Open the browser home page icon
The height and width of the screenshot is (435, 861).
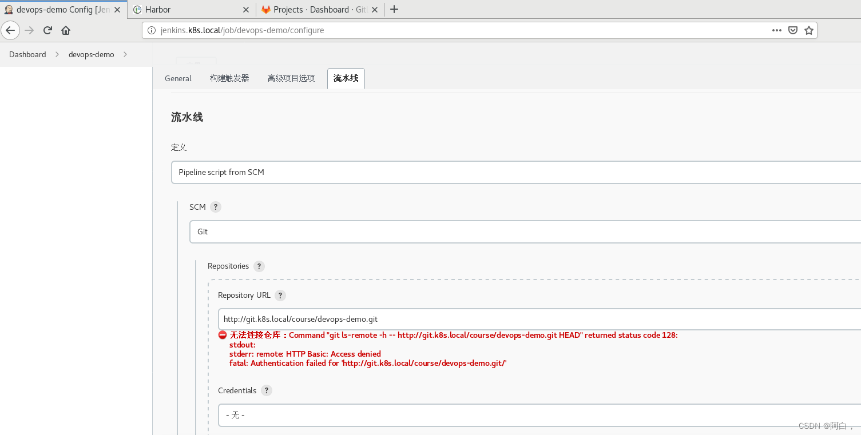(66, 30)
